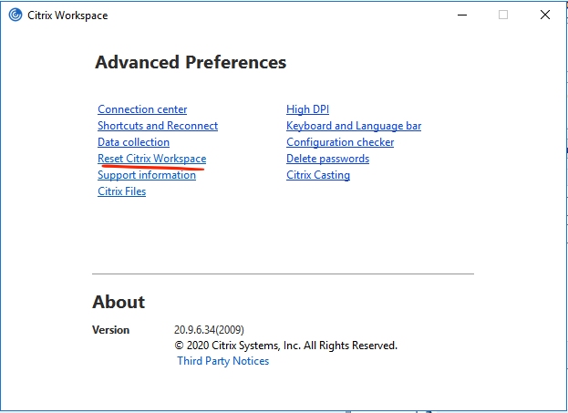Open Shortcuts and Reconnect settings
The height and width of the screenshot is (413, 568).
[x=158, y=126]
